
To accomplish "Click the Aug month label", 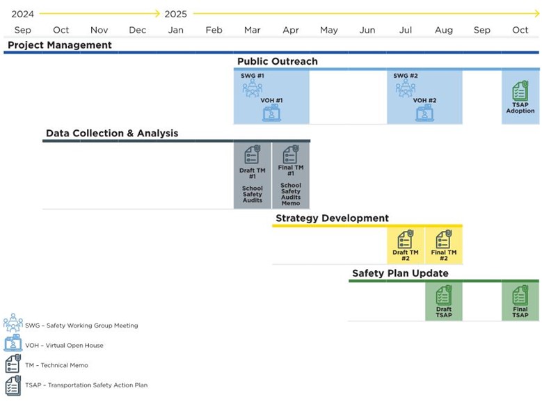I will tap(444, 30).
